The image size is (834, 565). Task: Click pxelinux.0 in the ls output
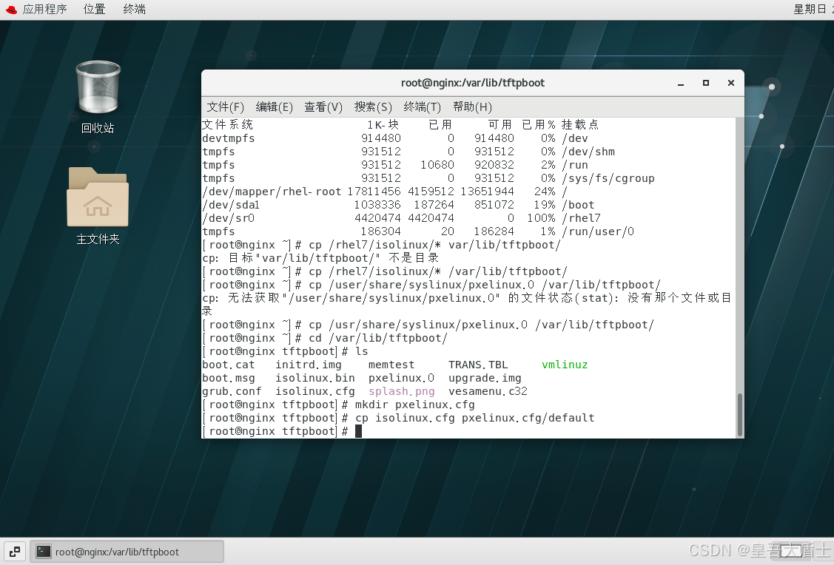[x=402, y=378]
